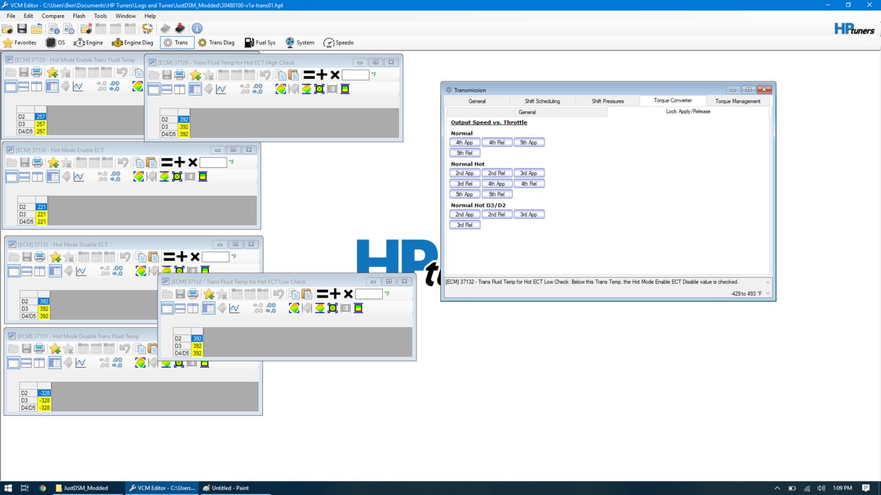Select D2 cell value in 37129 window
The width and height of the screenshot is (881, 495).
click(184, 120)
